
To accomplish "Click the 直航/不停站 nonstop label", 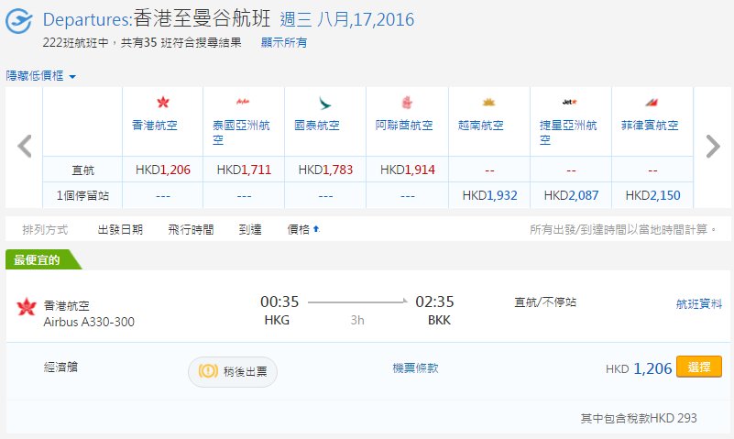I will [545, 302].
